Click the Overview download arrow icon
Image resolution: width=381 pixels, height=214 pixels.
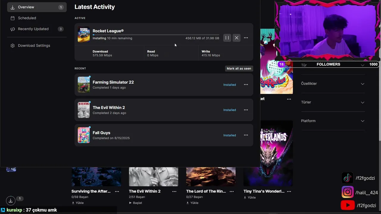click(x=13, y=7)
